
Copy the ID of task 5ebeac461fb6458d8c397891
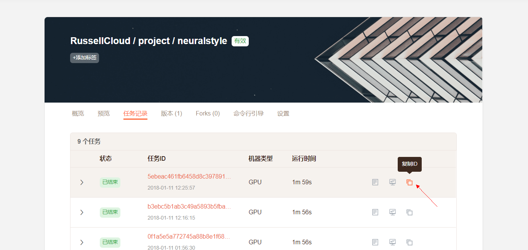click(x=410, y=182)
